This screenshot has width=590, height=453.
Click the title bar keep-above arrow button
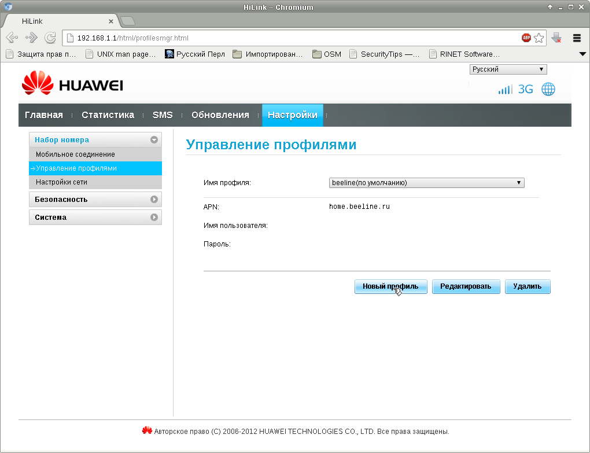point(550,7)
